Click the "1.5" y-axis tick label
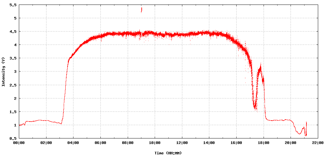The width and height of the screenshot is (325, 156). (13, 112)
